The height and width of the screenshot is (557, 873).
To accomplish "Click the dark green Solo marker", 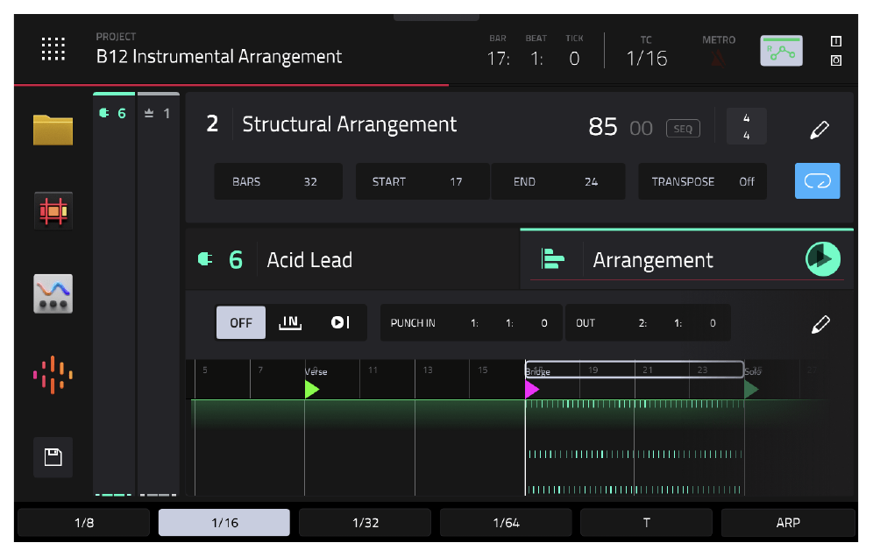I will click(751, 390).
